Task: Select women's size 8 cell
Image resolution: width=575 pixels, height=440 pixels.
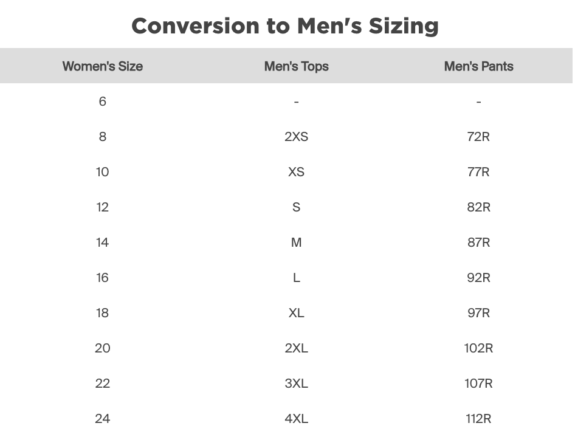Action: [102, 137]
